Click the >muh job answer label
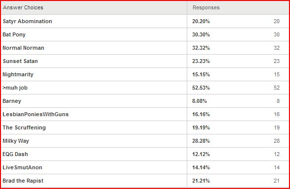 tap(15, 88)
